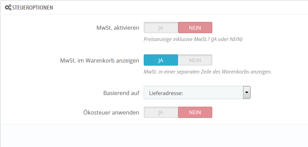Switch MwSt. im Warenkorb anzeigen to NEIN
Screen dimensions: 308x147
[x=195, y=60]
